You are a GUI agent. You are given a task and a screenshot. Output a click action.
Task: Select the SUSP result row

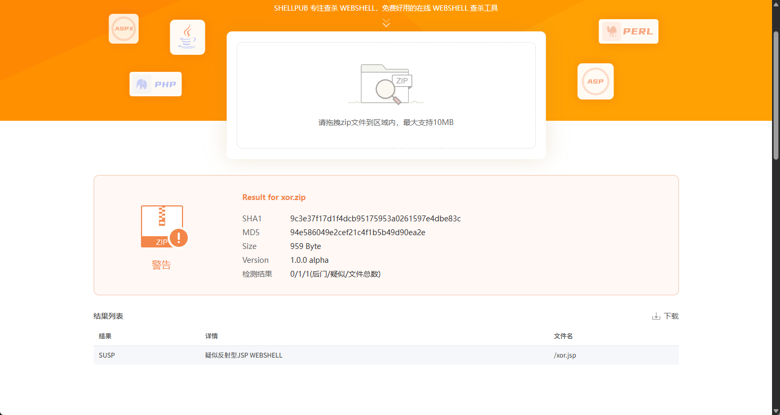click(x=386, y=355)
